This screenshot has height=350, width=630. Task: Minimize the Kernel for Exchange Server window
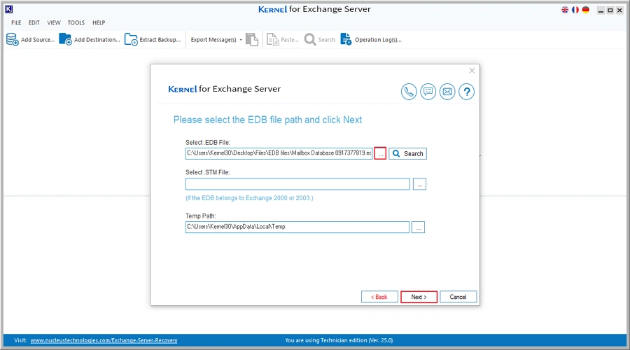pos(601,10)
